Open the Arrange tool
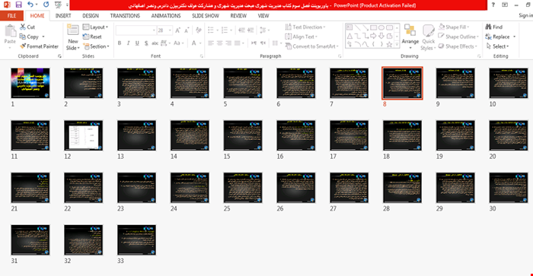Image resolution: width=533 pixels, height=276 pixels. [x=410, y=35]
